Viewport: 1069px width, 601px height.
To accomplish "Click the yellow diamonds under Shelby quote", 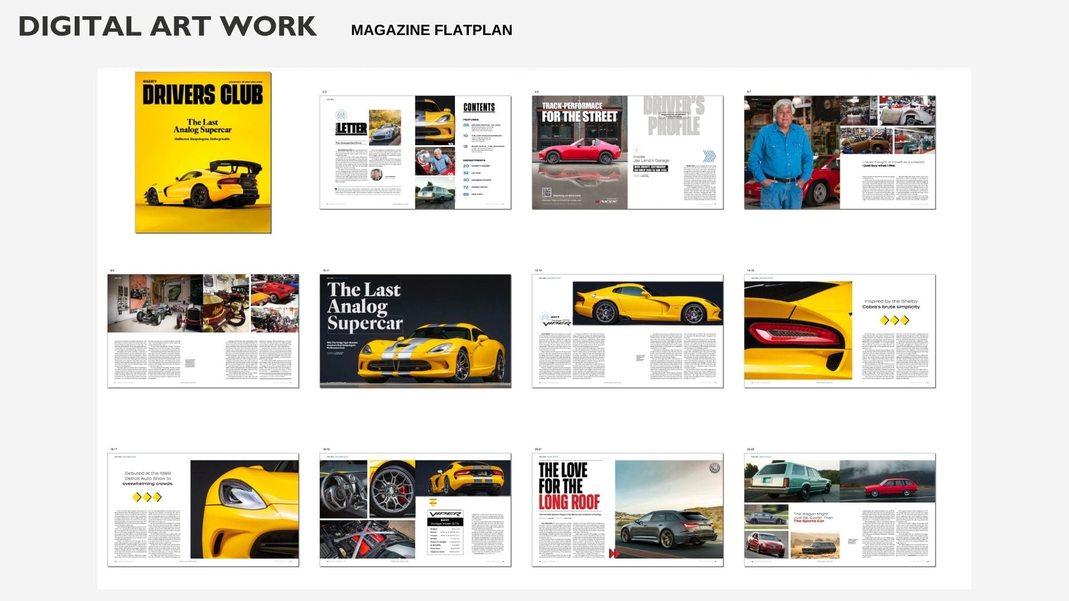I will 894,320.
